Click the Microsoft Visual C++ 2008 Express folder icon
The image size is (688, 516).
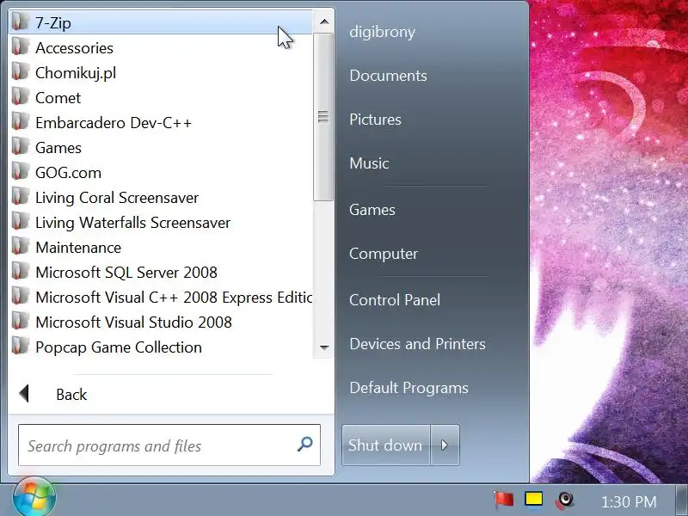point(20,297)
